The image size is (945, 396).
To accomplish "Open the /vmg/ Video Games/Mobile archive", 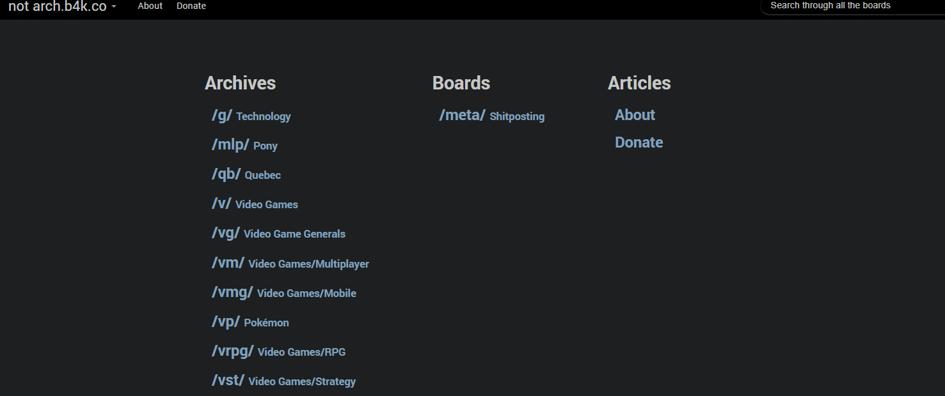I will click(284, 293).
